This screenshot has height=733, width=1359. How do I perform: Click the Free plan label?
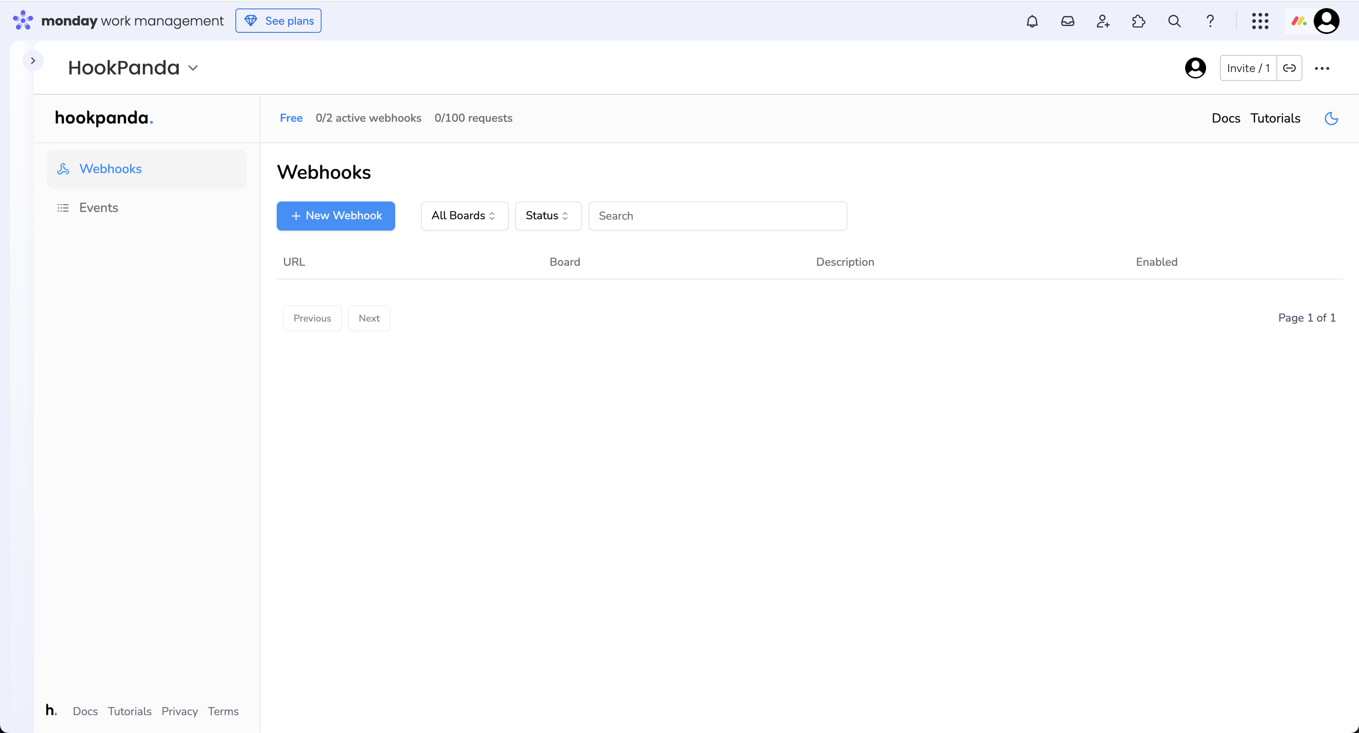(291, 118)
